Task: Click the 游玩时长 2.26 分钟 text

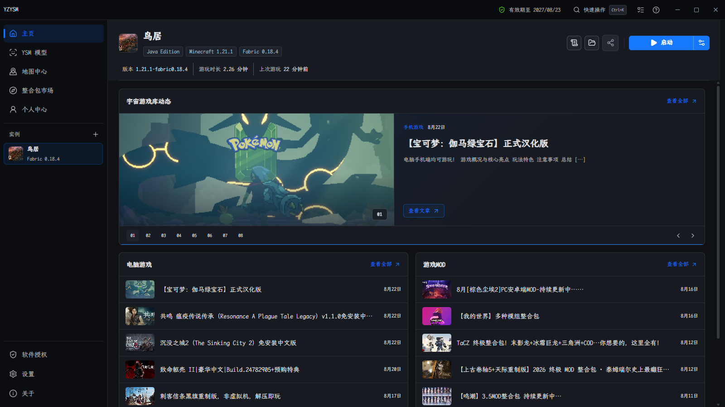Action: (x=223, y=69)
